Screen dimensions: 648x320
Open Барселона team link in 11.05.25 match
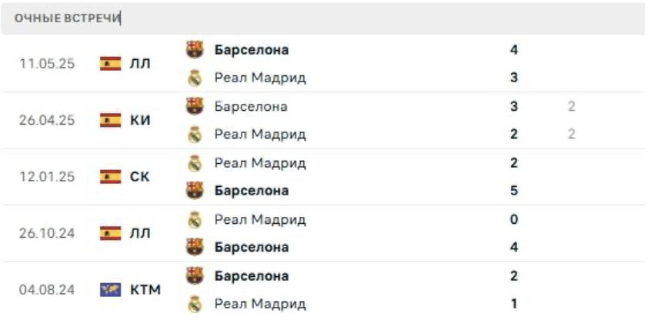[x=252, y=50]
